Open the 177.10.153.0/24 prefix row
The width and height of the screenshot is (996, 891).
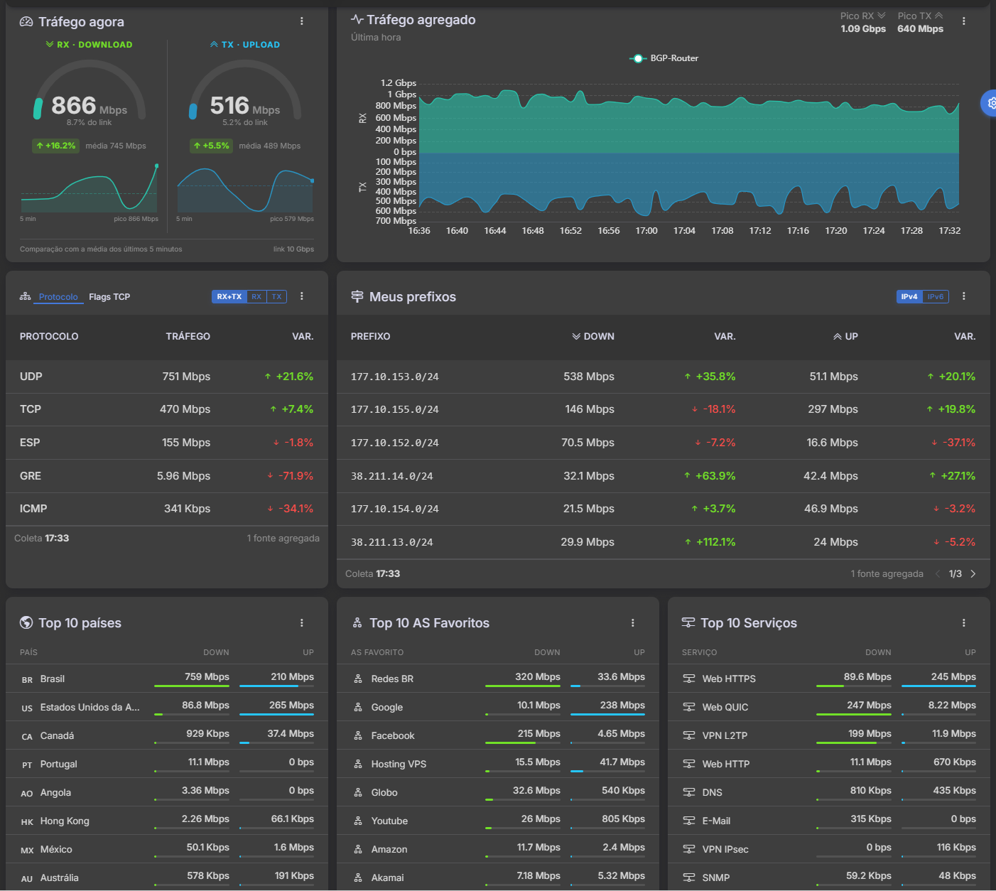point(664,377)
